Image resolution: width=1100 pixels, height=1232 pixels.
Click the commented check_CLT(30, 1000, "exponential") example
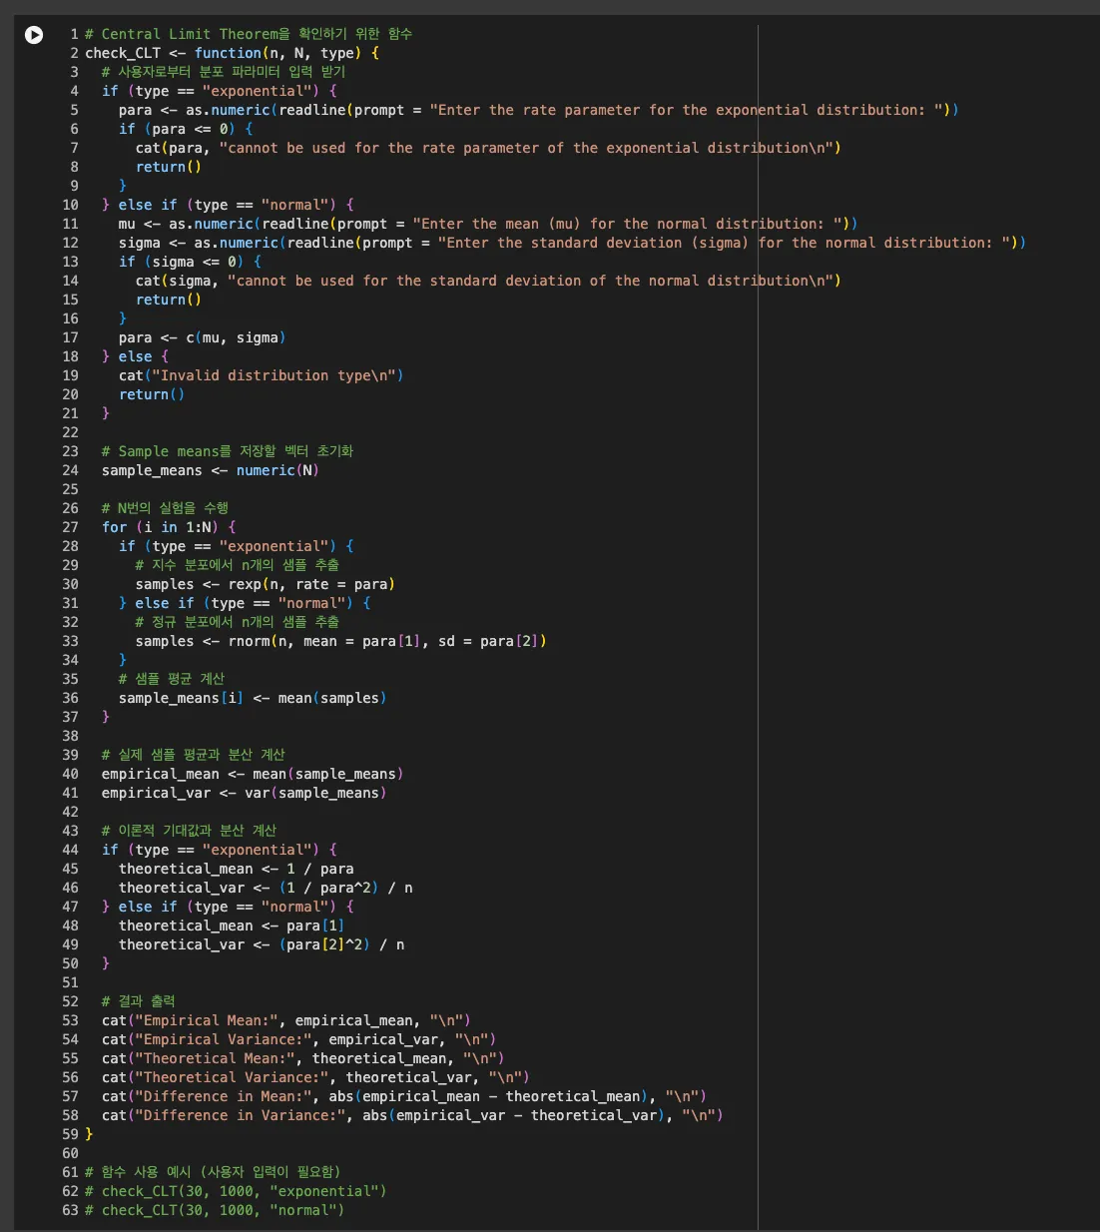tap(236, 1191)
